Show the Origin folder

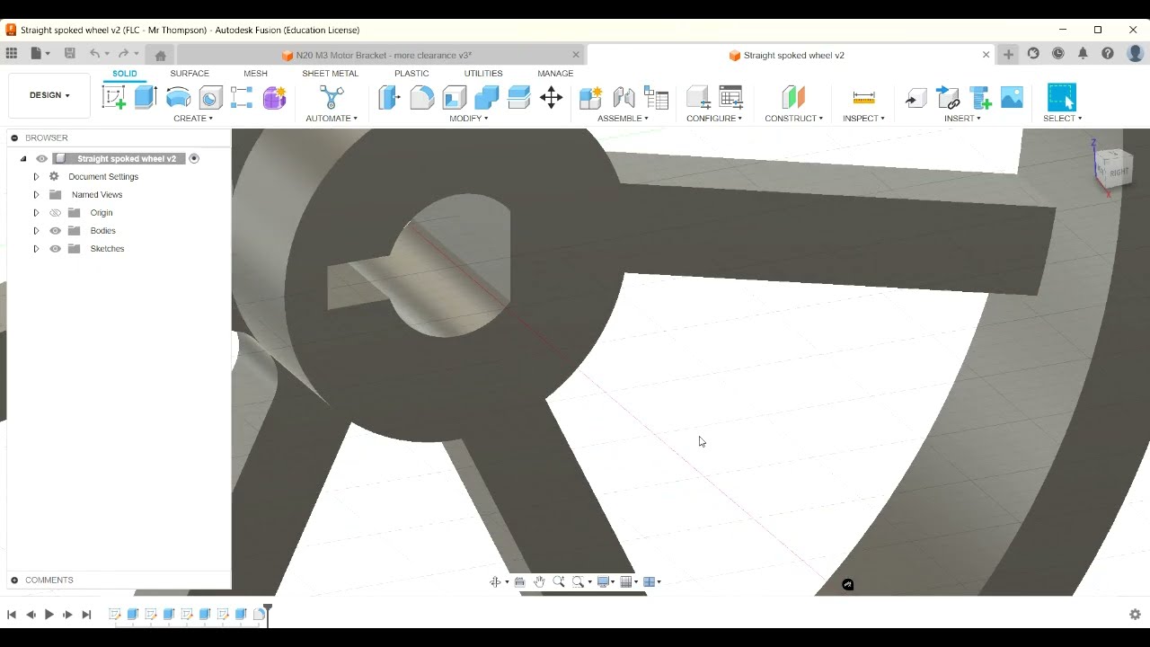55,213
